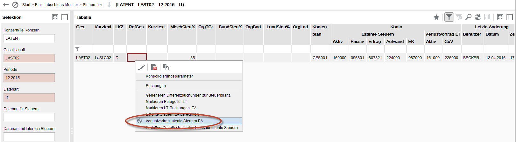Click the refresh arrows icon
Screen dimensions: 517x142
(x=478, y=17)
